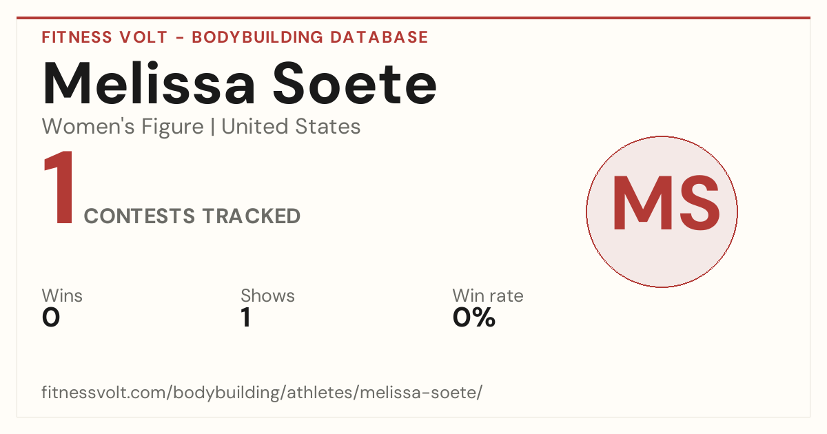Click the red S letter in avatar
Viewport: 827px width, 434px height.
click(695, 204)
